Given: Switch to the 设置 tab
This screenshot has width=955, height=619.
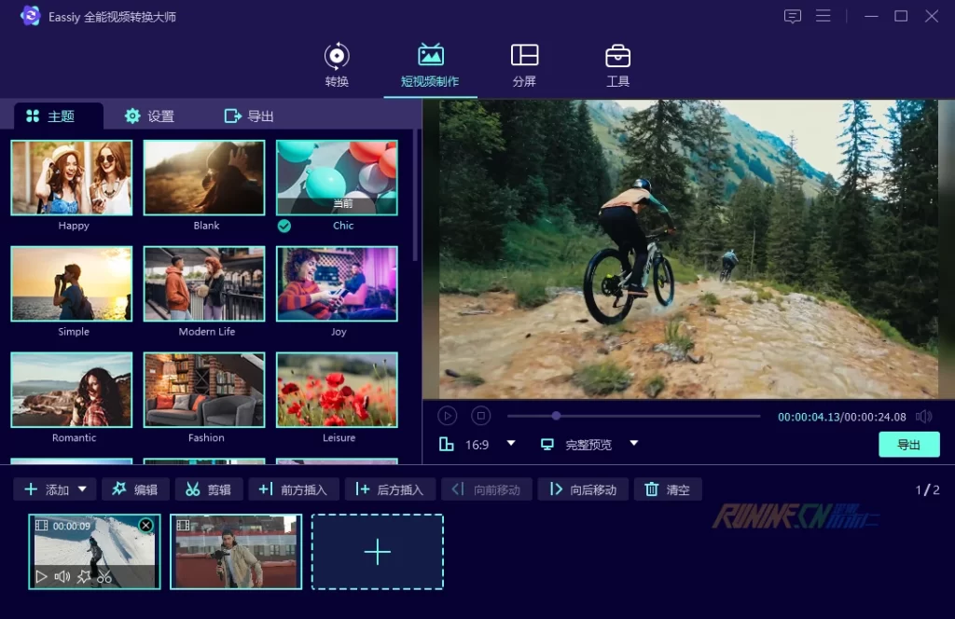Looking at the screenshot, I should point(149,117).
